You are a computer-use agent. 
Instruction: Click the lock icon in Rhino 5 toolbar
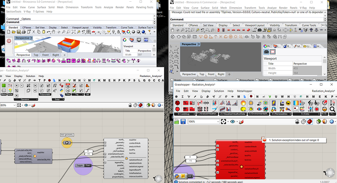coord(119,32)
